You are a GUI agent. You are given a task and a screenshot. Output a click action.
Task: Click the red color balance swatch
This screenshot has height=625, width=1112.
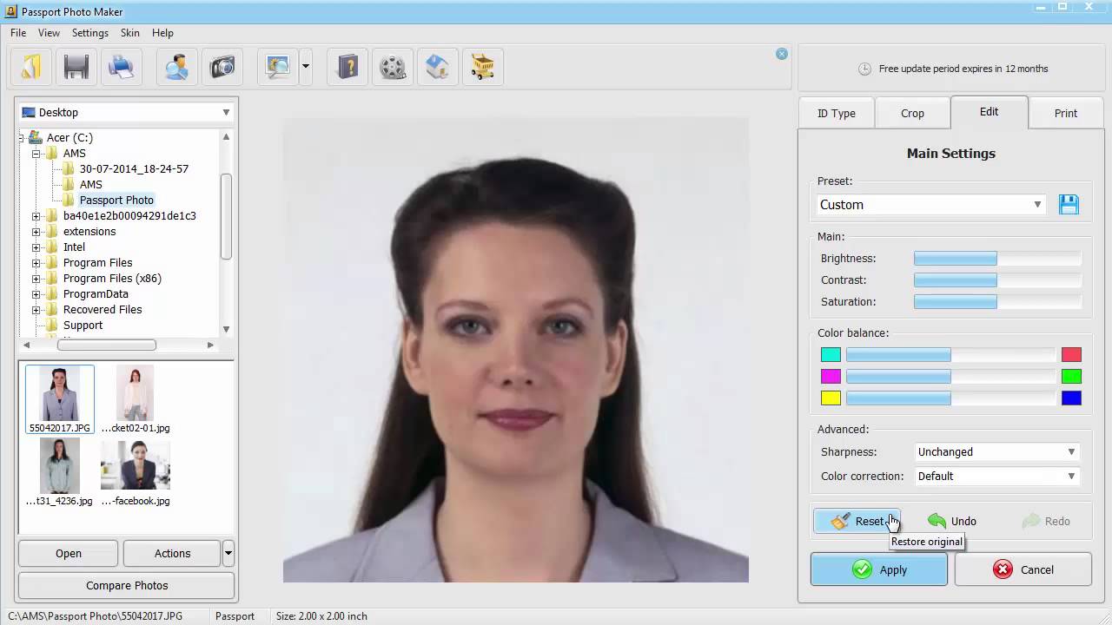[1071, 355]
